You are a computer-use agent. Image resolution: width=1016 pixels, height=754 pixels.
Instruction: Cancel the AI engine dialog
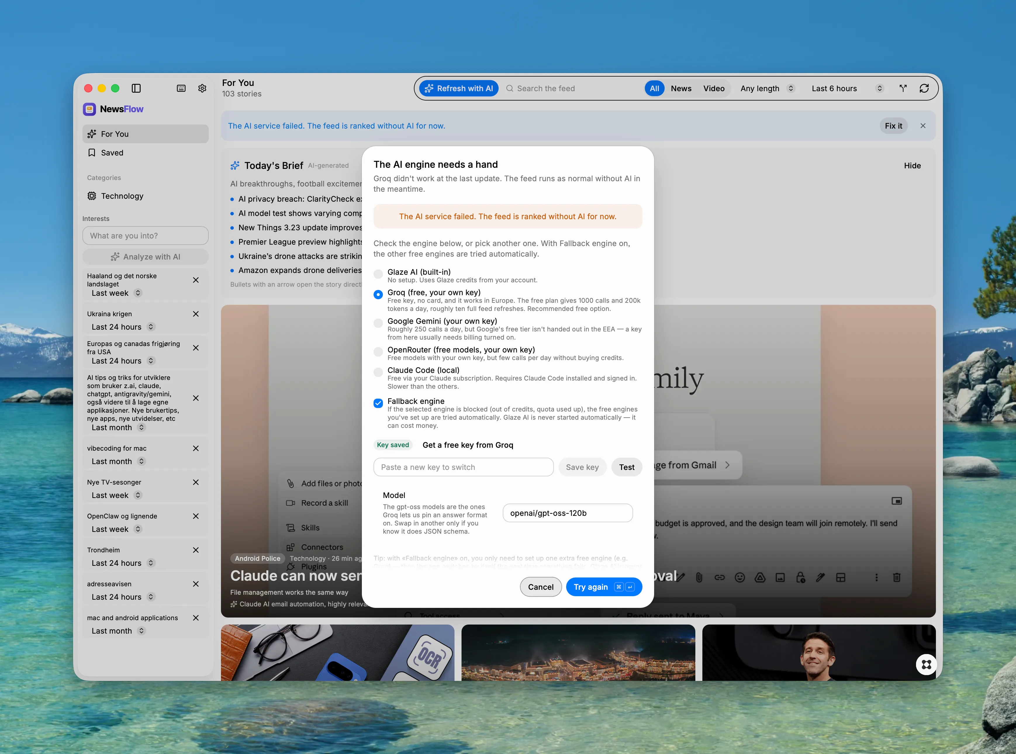[x=540, y=587]
